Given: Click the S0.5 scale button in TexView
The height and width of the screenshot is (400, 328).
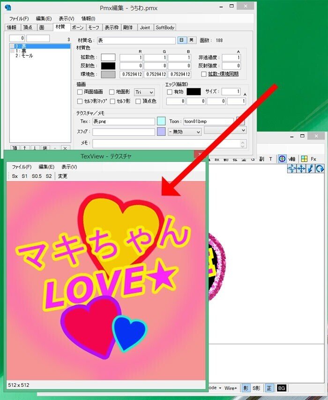Looking at the screenshot, I should [x=37, y=176].
